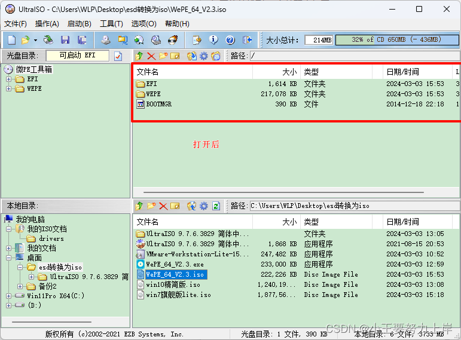This screenshot has height=340, width=461.
Task: Click the Convert image format icon
Action: pos(139,40)
